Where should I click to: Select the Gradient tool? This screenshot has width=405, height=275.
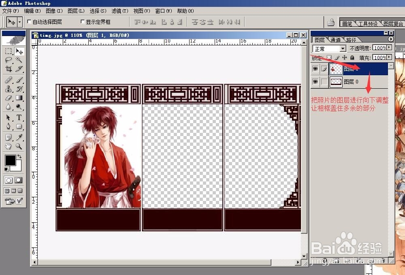(19, 98)
